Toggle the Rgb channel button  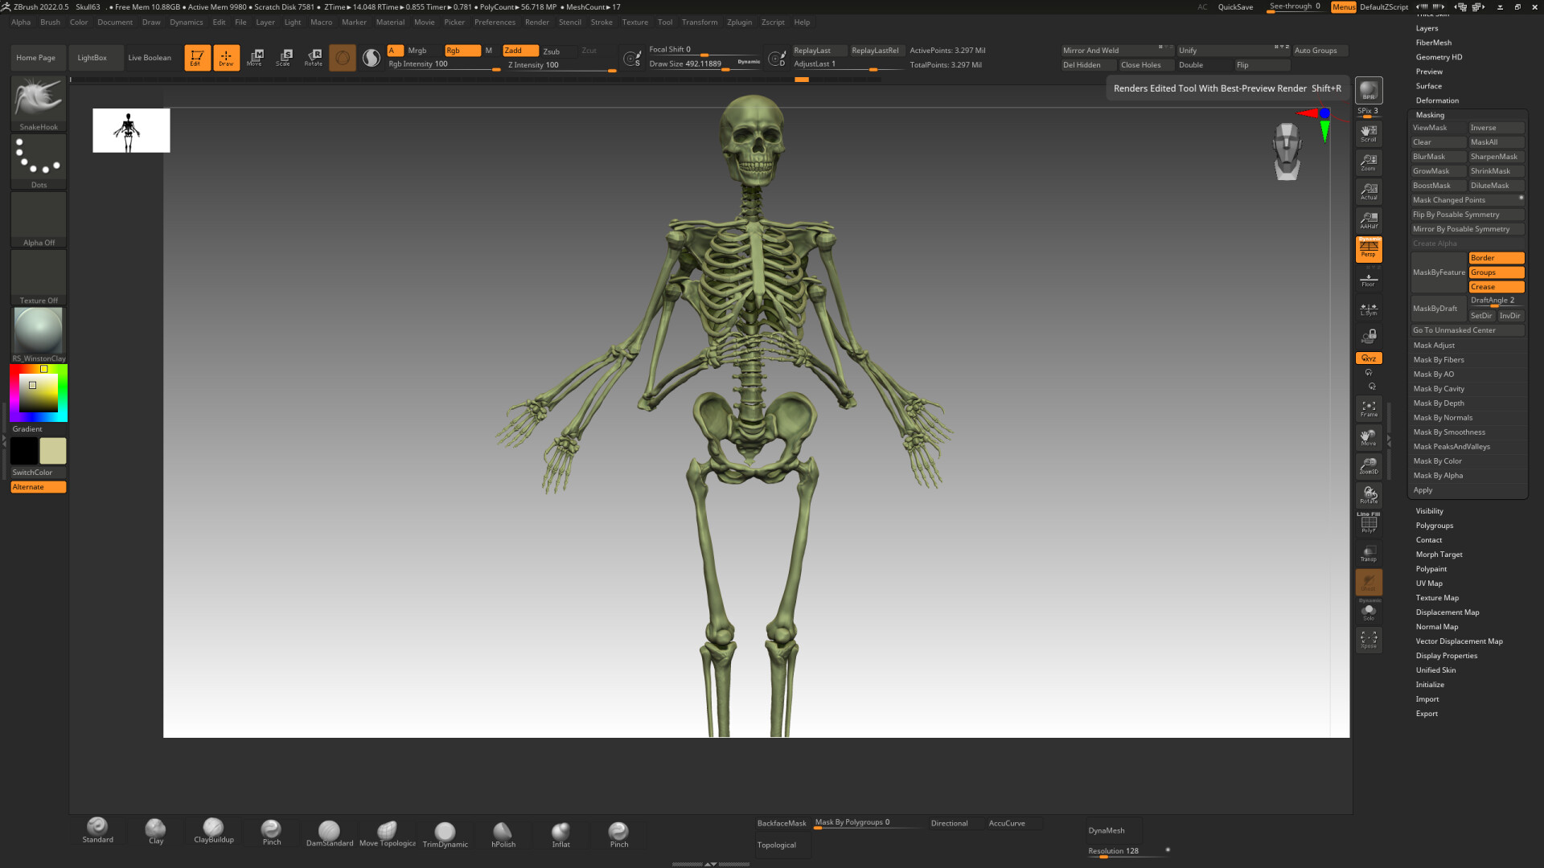(462, 51)
